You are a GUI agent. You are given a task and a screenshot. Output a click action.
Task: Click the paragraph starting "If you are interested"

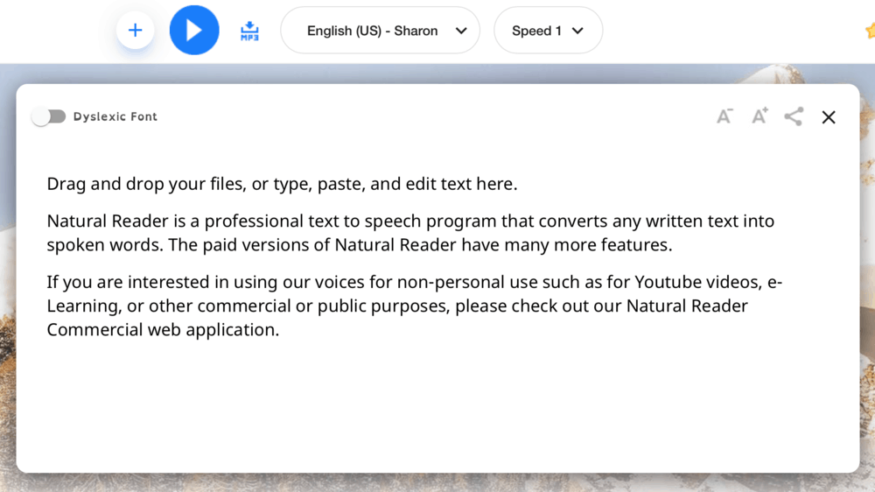point(414,306)
